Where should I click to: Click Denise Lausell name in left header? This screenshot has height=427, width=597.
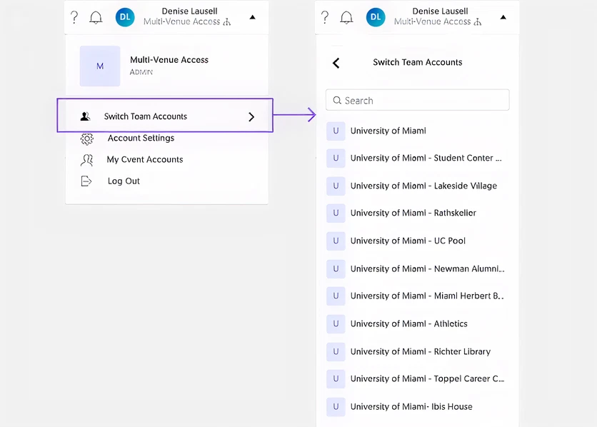pyautogui.click(x=190, y=11)
